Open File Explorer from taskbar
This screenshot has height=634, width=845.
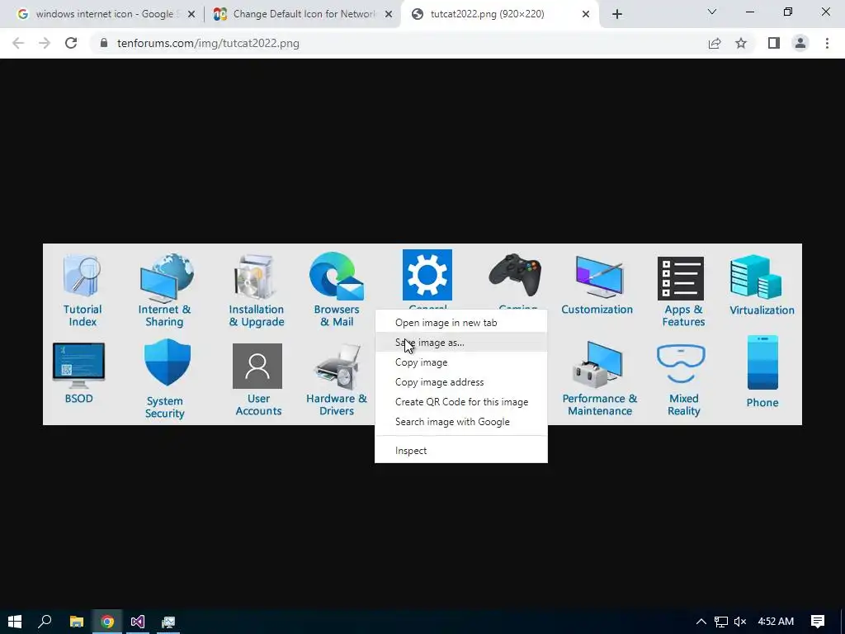(77, 622)
